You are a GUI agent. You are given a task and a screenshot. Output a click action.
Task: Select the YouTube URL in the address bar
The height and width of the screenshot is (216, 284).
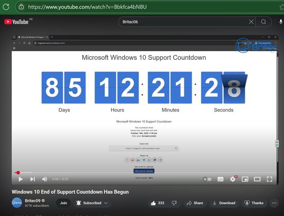(x=87, y=7)
